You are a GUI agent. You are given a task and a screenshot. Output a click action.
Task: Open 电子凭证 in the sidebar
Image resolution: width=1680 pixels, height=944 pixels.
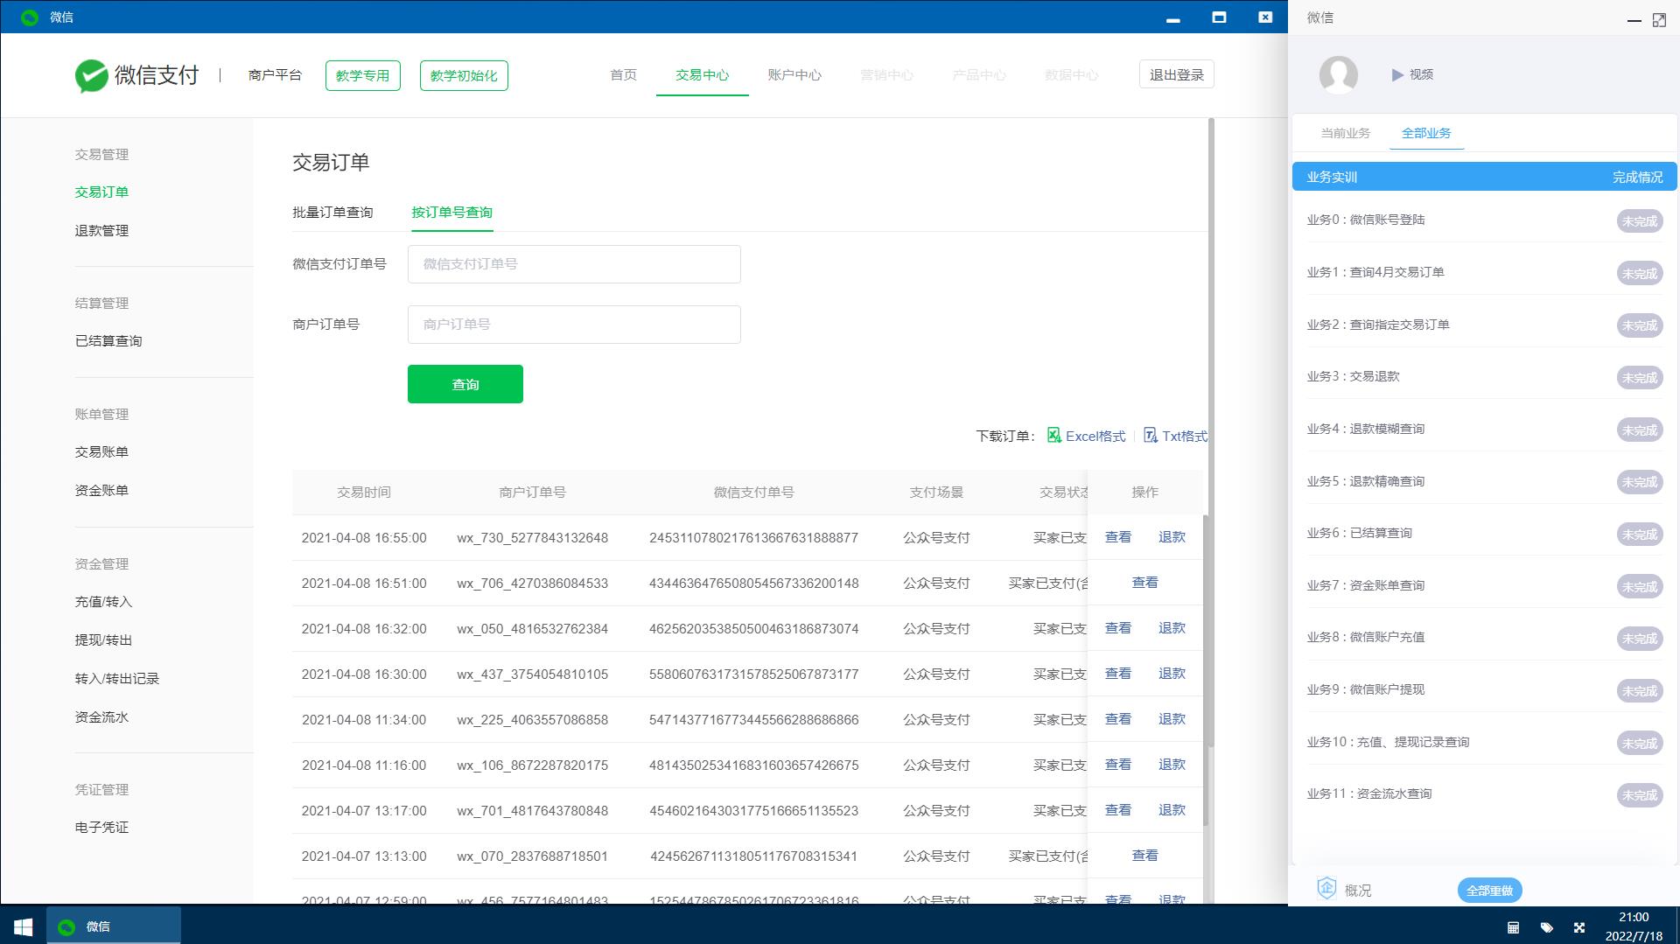coord(101,828)
